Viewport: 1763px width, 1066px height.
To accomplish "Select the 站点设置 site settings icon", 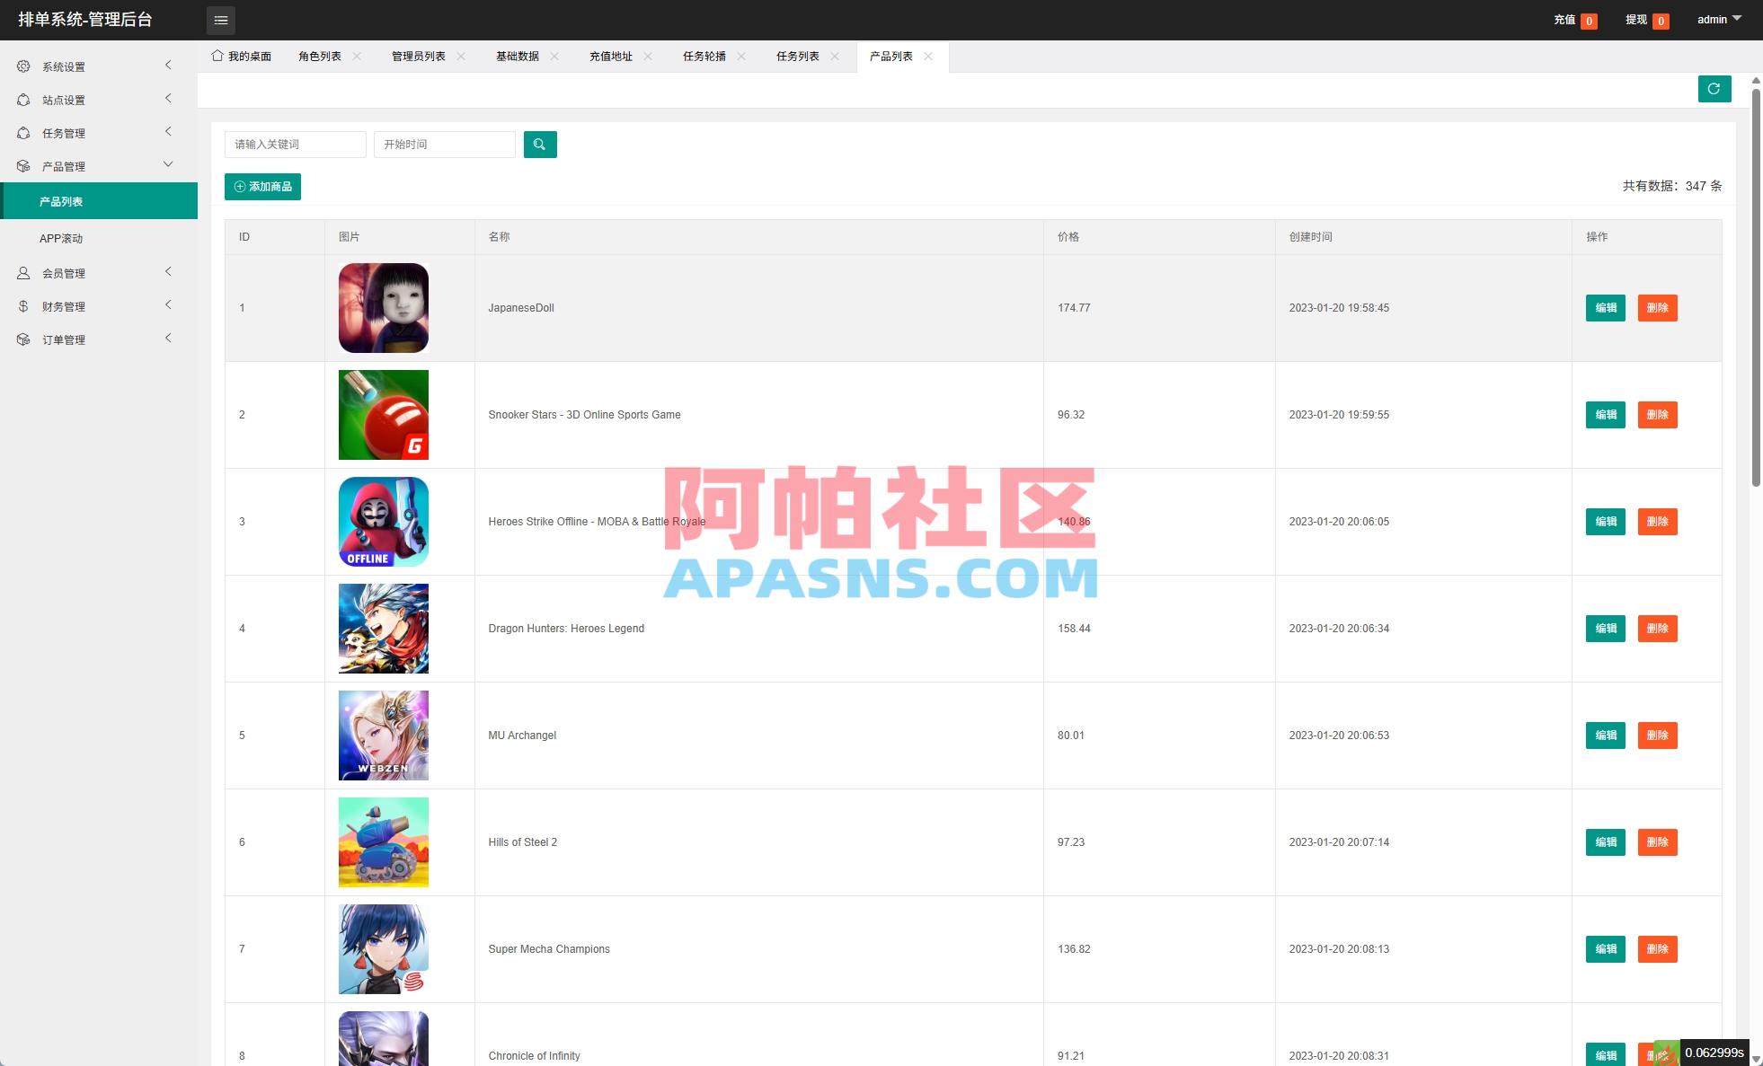I will pyautogui.click(x=23, y=99).
